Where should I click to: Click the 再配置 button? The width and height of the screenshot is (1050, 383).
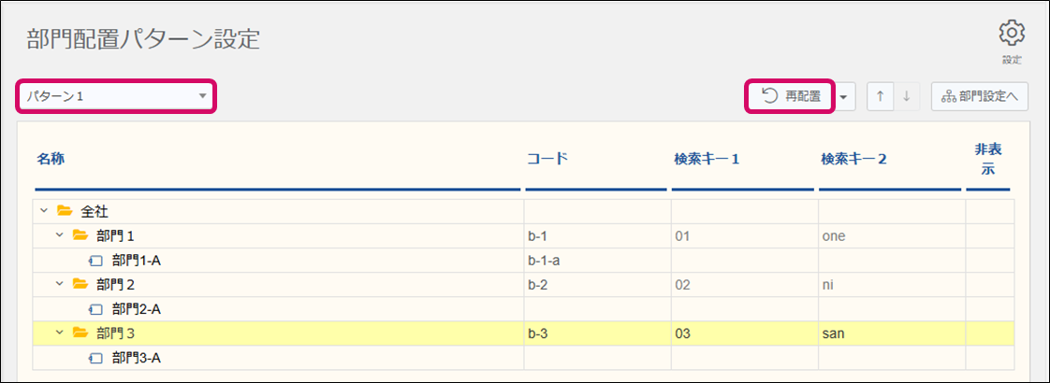pos(790,96)
